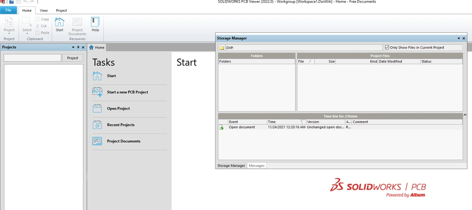
Task: Click the Select marquee tool icon
Action: point(27,22)
